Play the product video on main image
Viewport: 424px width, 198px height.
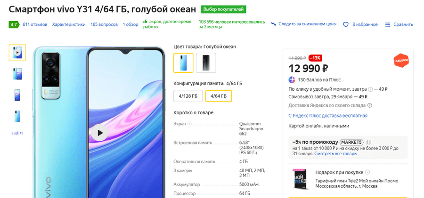coord(99,133)
